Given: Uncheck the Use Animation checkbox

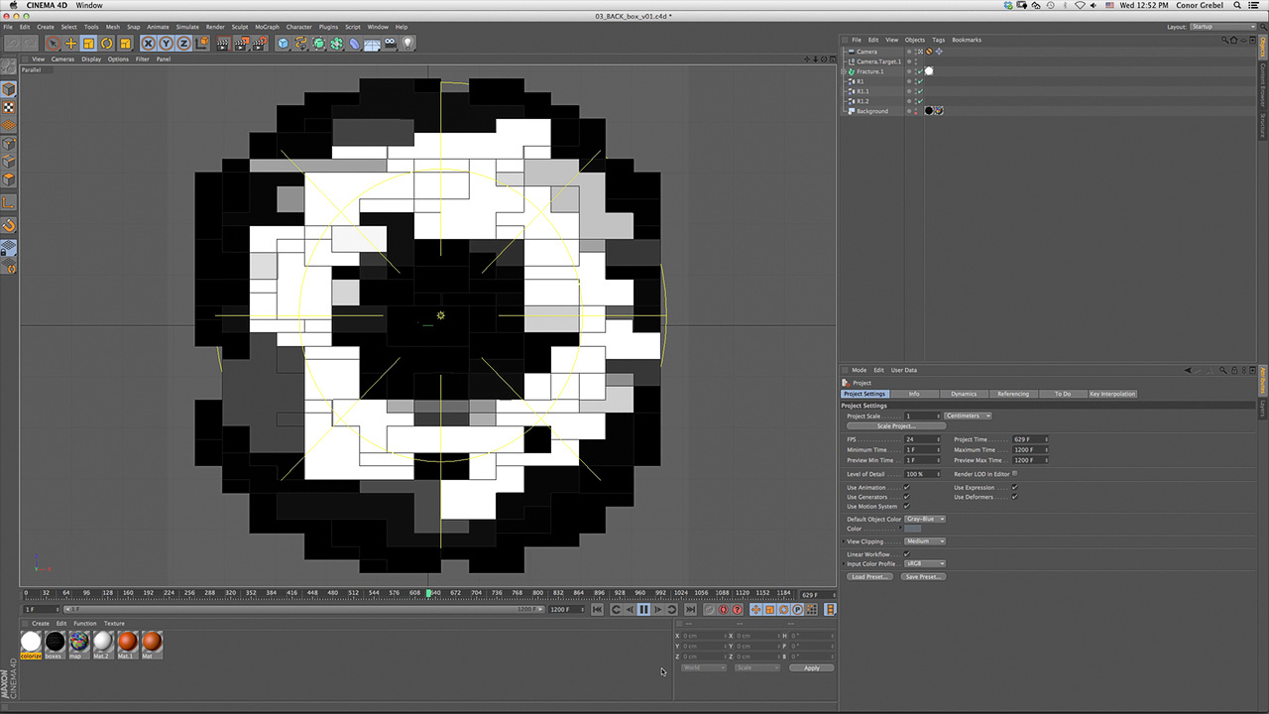Looking at the screenshot, I should pyautogui.click(x=907, y=488).
